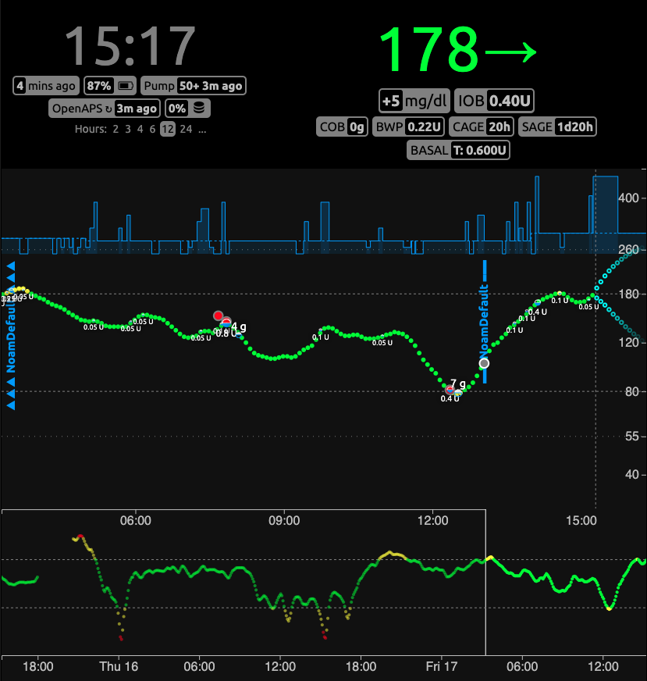Click the red treatment marker near 4 g

(219, 316)
